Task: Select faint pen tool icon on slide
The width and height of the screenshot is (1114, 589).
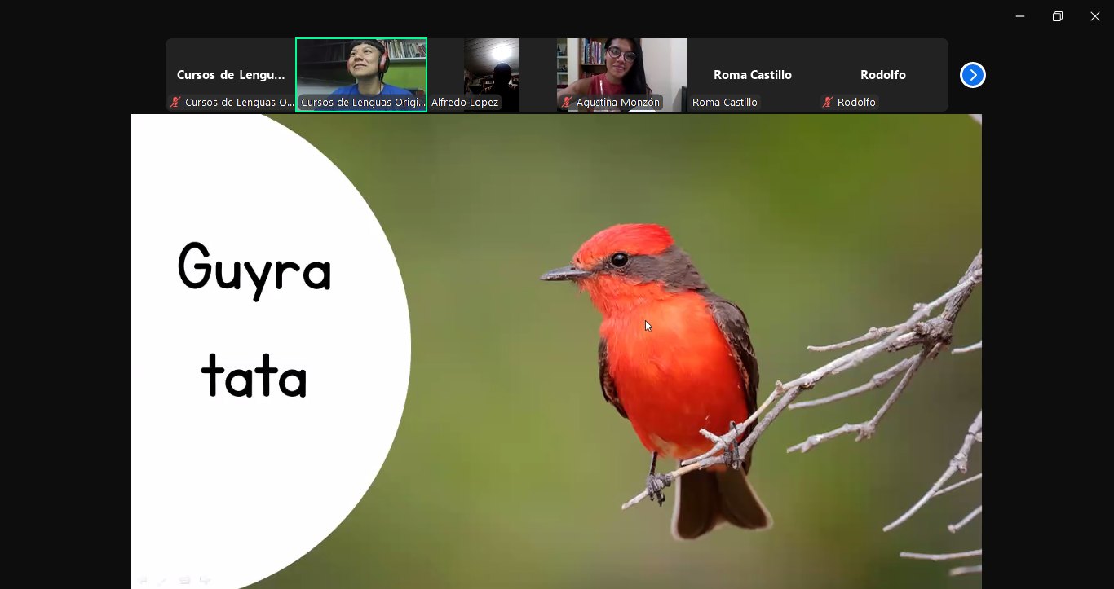Action: (x=162, y=580)
